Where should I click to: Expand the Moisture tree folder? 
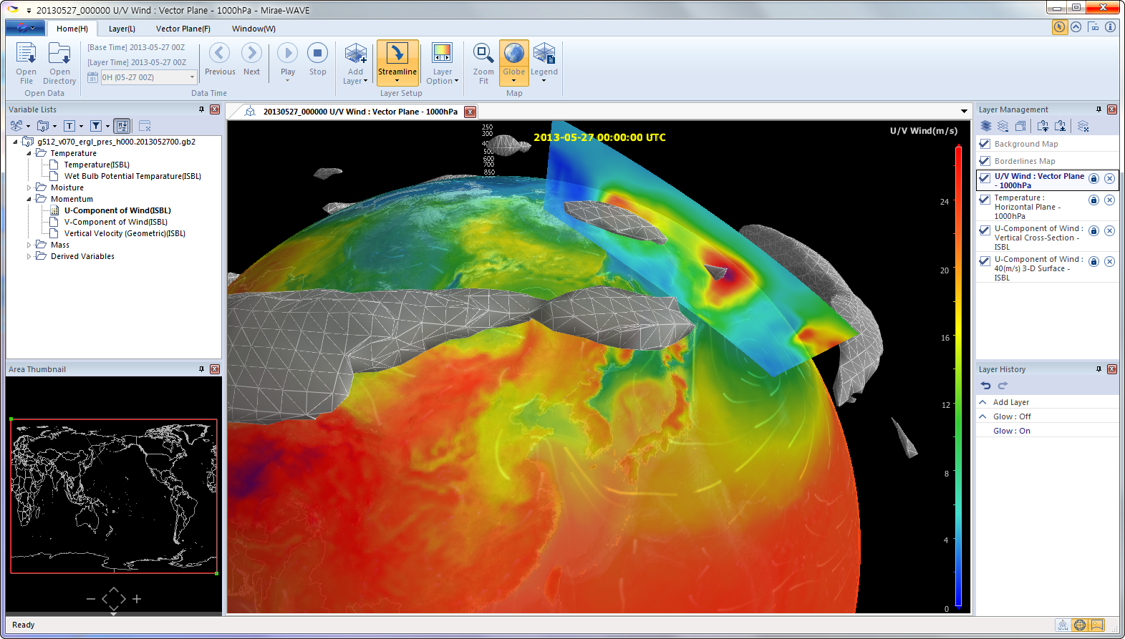29,187
